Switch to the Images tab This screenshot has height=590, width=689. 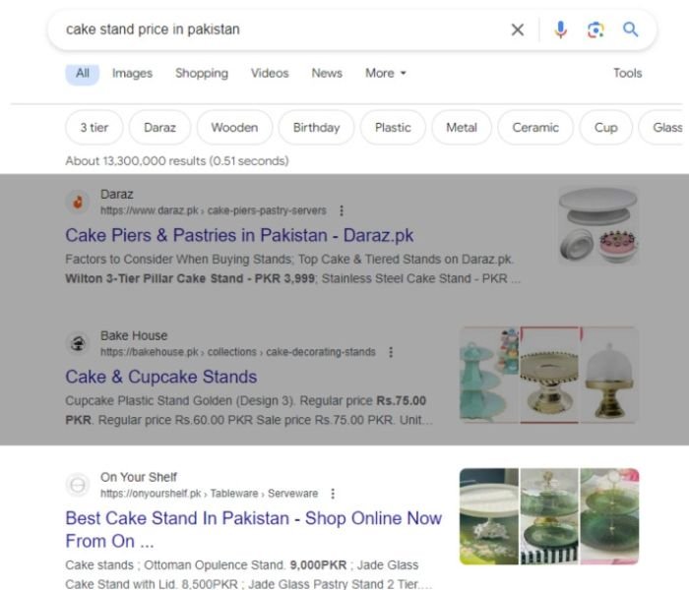click(132, 73)
